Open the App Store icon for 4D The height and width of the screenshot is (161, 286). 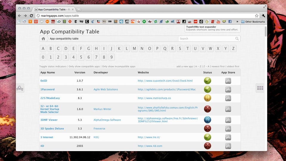coord(228,146)
